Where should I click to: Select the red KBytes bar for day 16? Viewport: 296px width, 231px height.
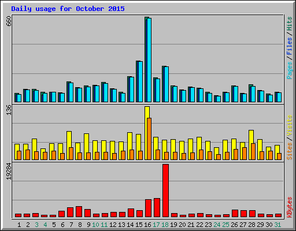(148, 208)
